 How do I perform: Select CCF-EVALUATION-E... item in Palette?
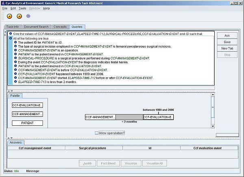[x=27, y=105]
